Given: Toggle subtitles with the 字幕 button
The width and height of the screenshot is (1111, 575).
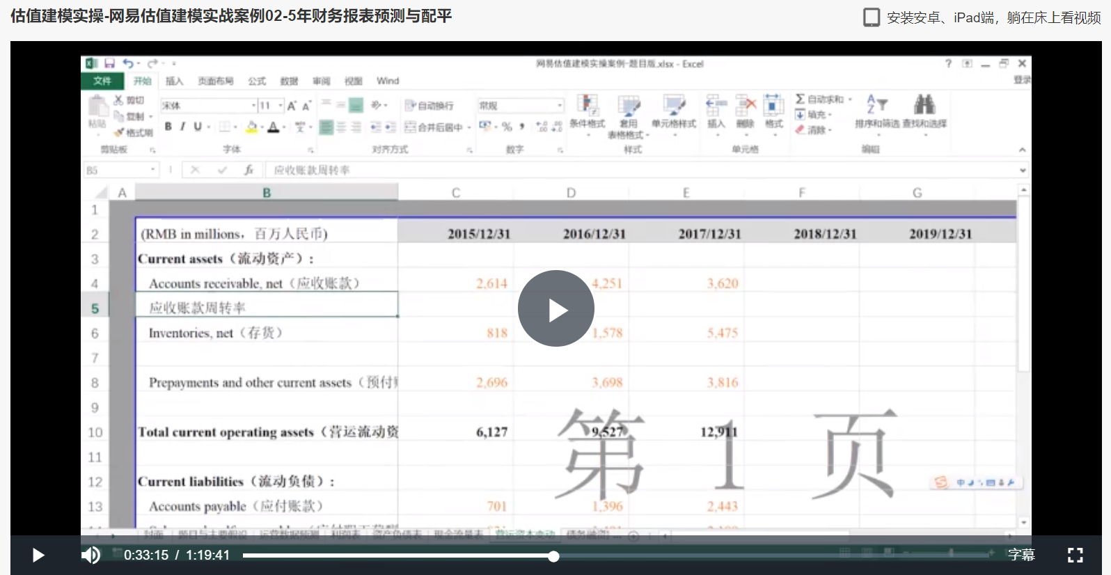Looking at the screenshot, I should (x=1021, y=555).
